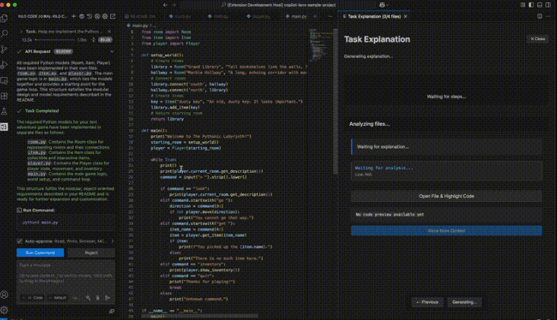The image size is (557, 320).
Task: Select the main.py editor tab
Action: click(297, 16)
